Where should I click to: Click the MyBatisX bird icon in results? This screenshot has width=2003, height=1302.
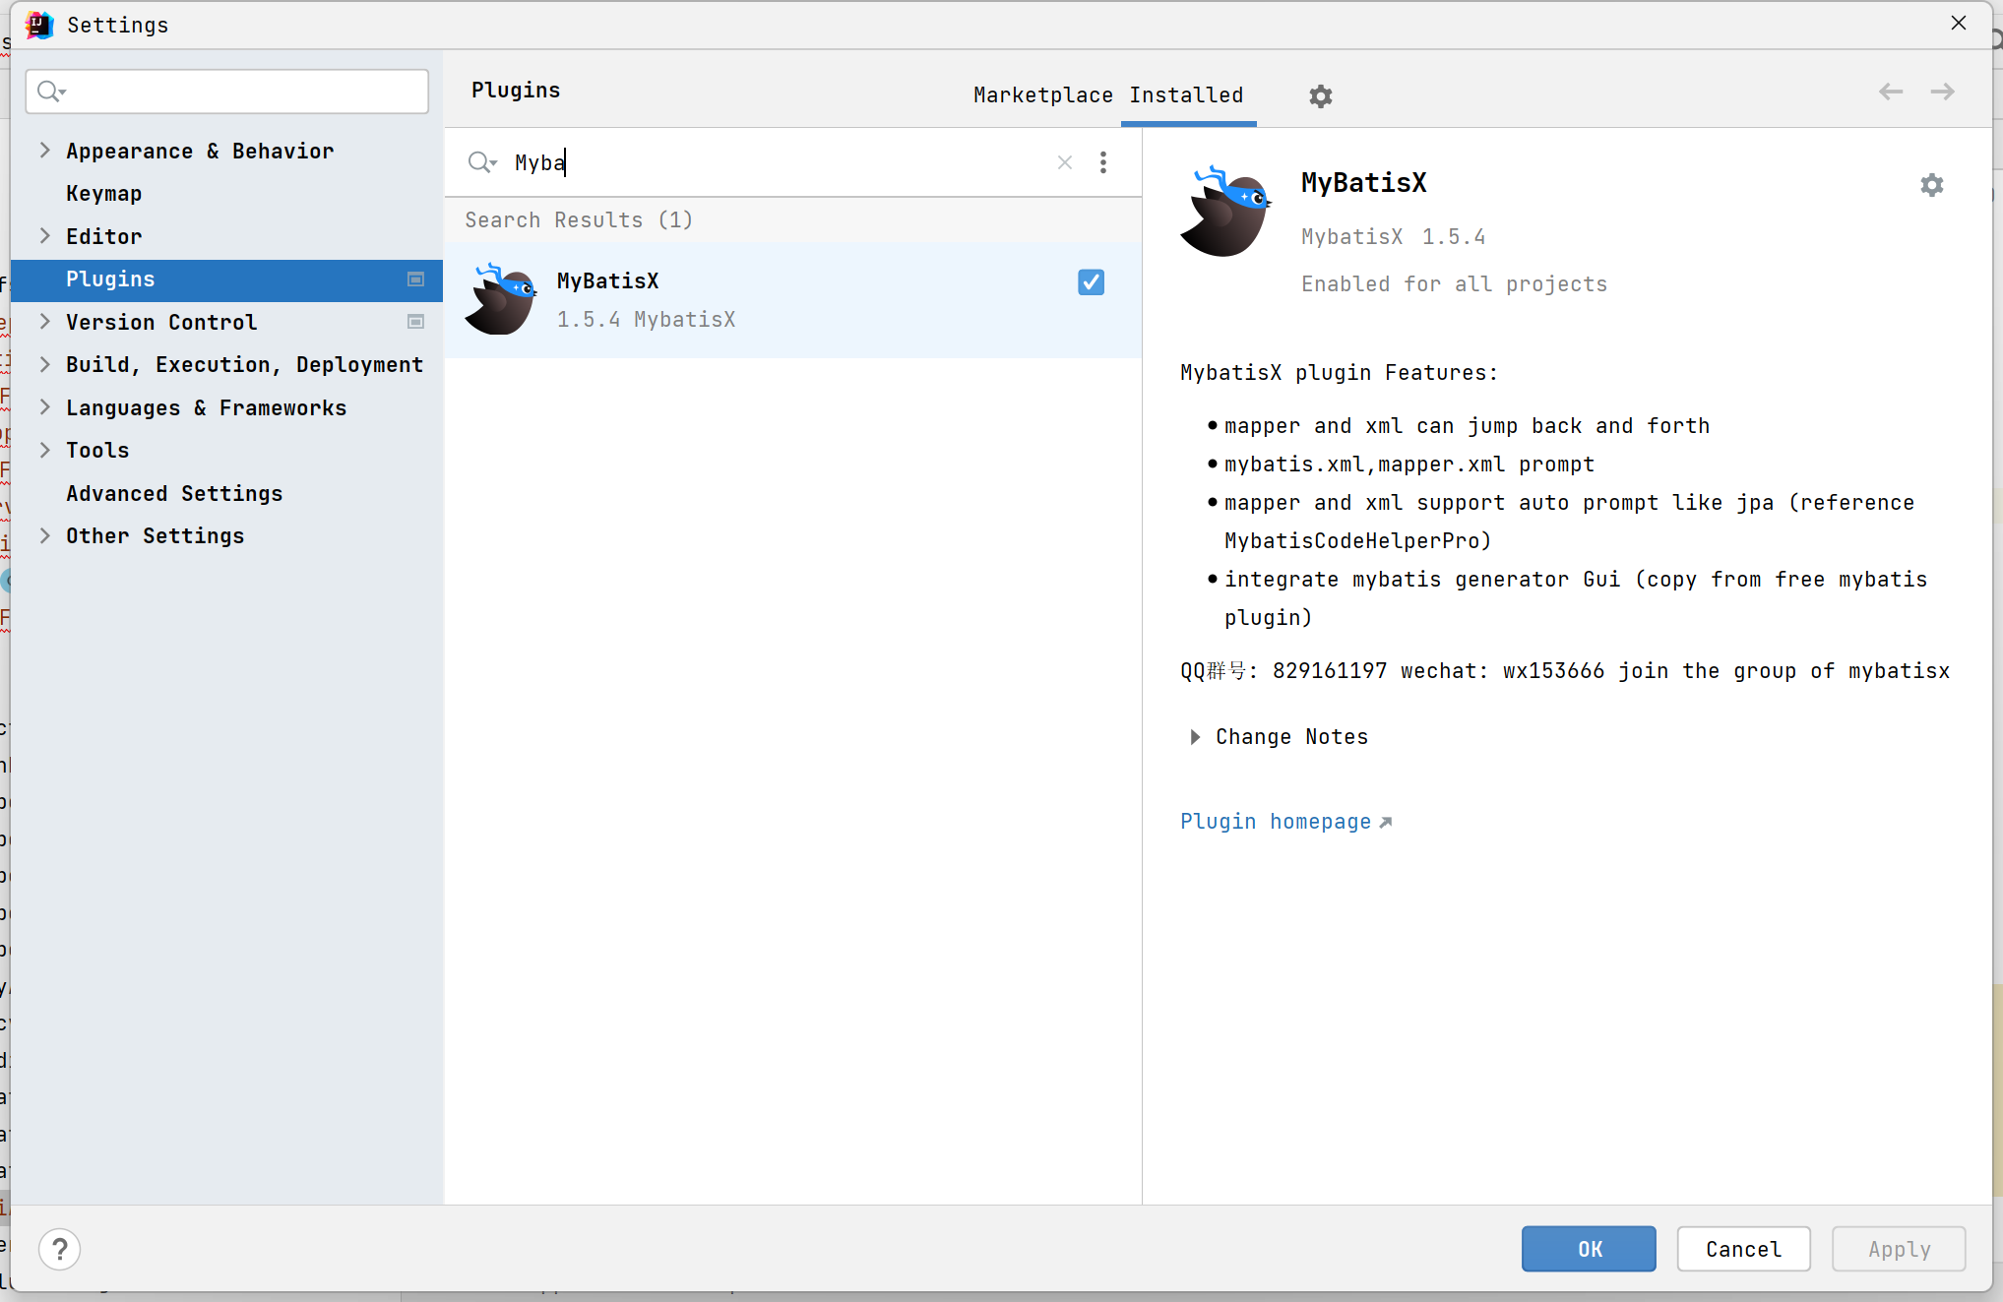(500, 299)
